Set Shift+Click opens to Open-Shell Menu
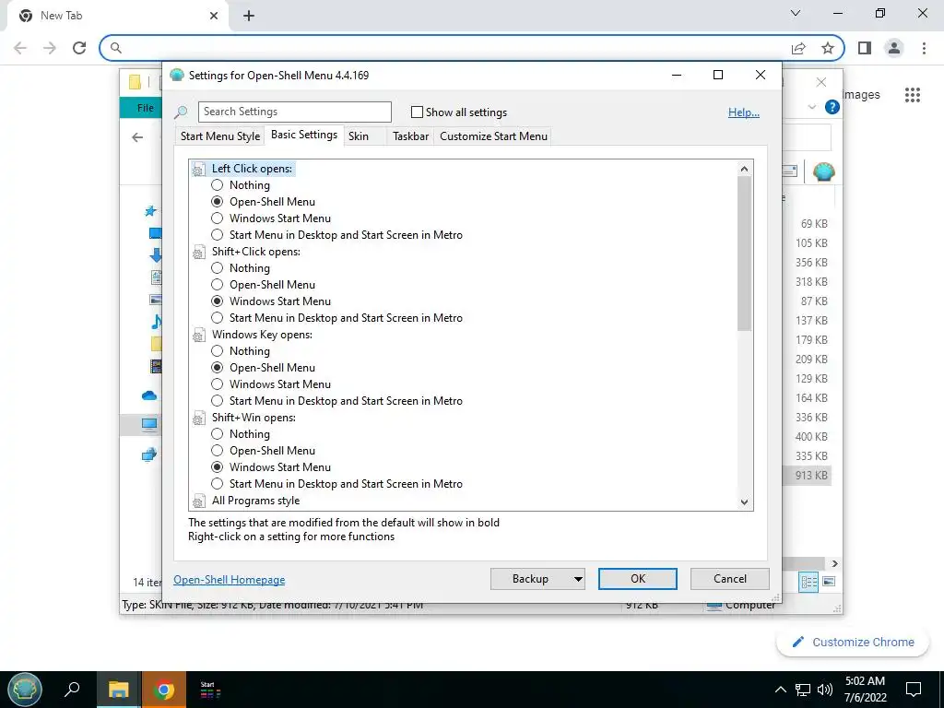 click(217, 284)
